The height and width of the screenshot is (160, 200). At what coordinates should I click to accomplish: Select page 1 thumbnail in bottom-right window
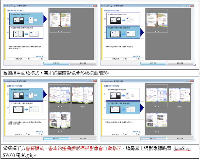[x=157, y=95]
